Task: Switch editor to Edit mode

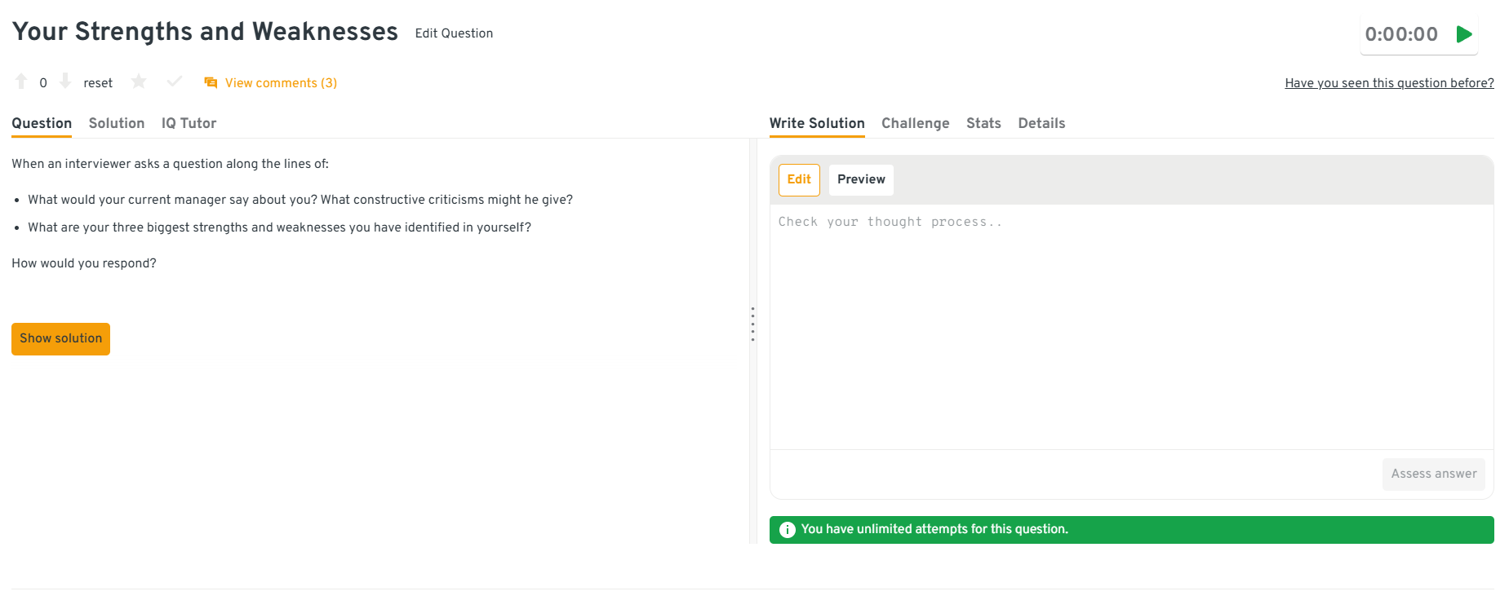Action: (x=799, y=180)
